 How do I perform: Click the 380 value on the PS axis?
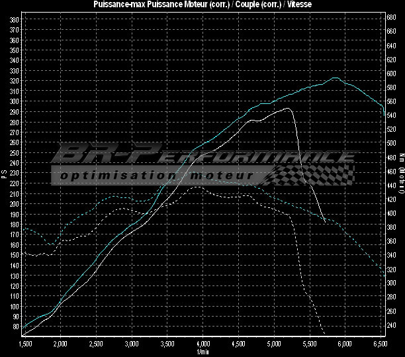(x=14, y=19)
